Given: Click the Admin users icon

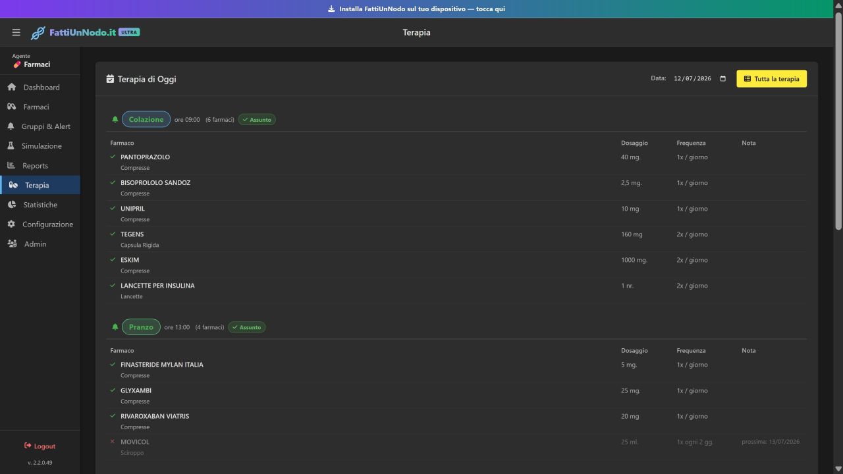Looking at the screenshot, I should coord(12,244).
